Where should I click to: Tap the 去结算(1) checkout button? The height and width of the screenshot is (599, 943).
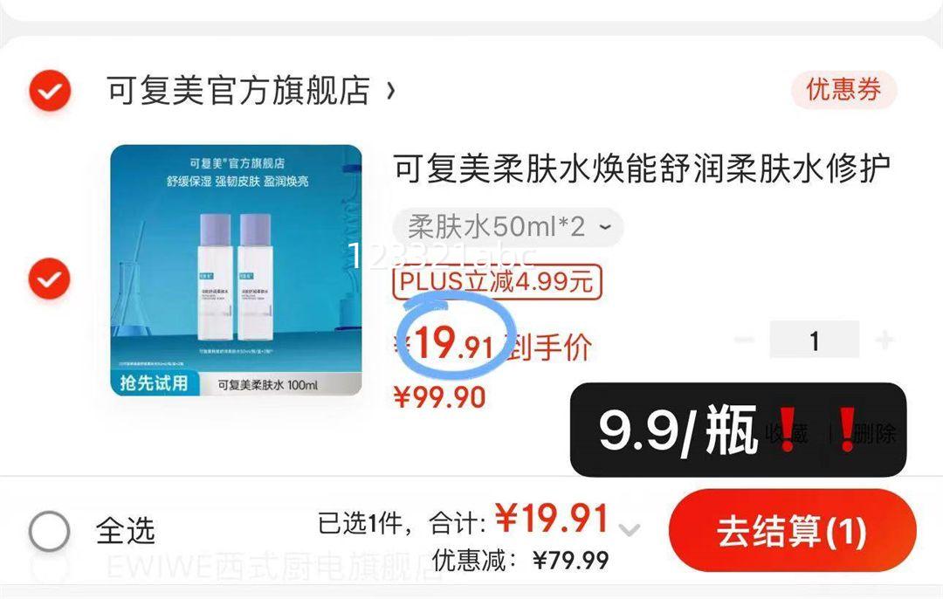pyautogui.click(x=792, y=530)
